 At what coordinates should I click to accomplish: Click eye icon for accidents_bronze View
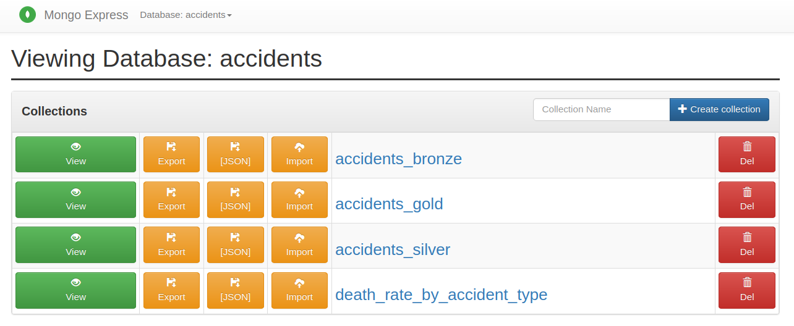[x=76, y=147]
